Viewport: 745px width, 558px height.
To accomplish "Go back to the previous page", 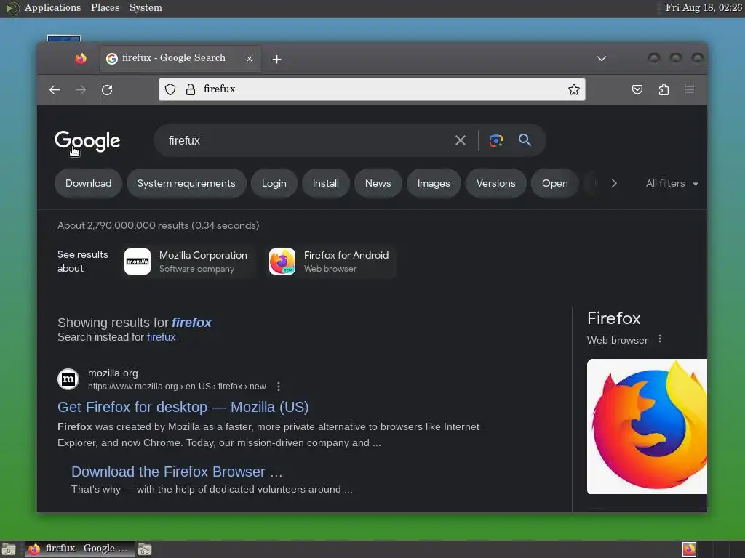I will tap(55, 89).
